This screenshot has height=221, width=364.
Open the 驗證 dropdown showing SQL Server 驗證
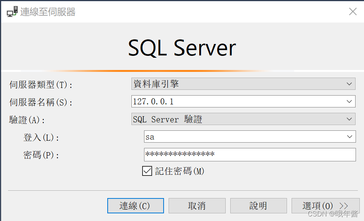pyautogui.click(x=243, y=119)
